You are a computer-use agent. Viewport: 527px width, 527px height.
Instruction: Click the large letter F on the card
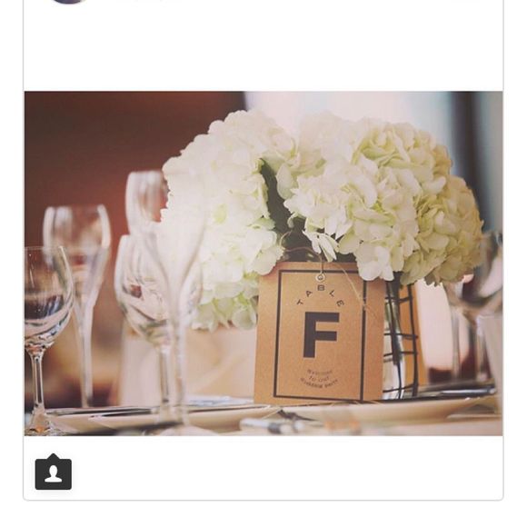[x=321, y=334]
